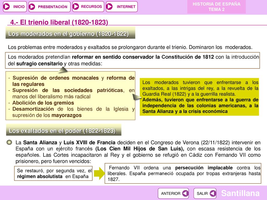Click the INICIO play arrow icon

click(7, 7)
